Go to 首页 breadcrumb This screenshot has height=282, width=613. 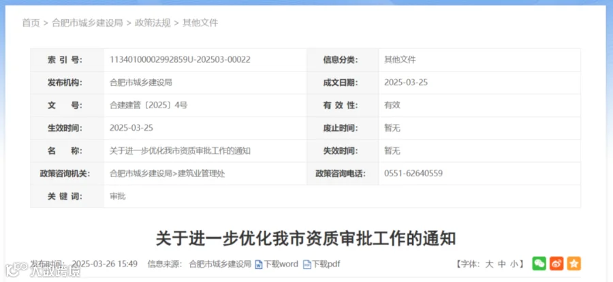pyautogui.click(x=31, y=23)
